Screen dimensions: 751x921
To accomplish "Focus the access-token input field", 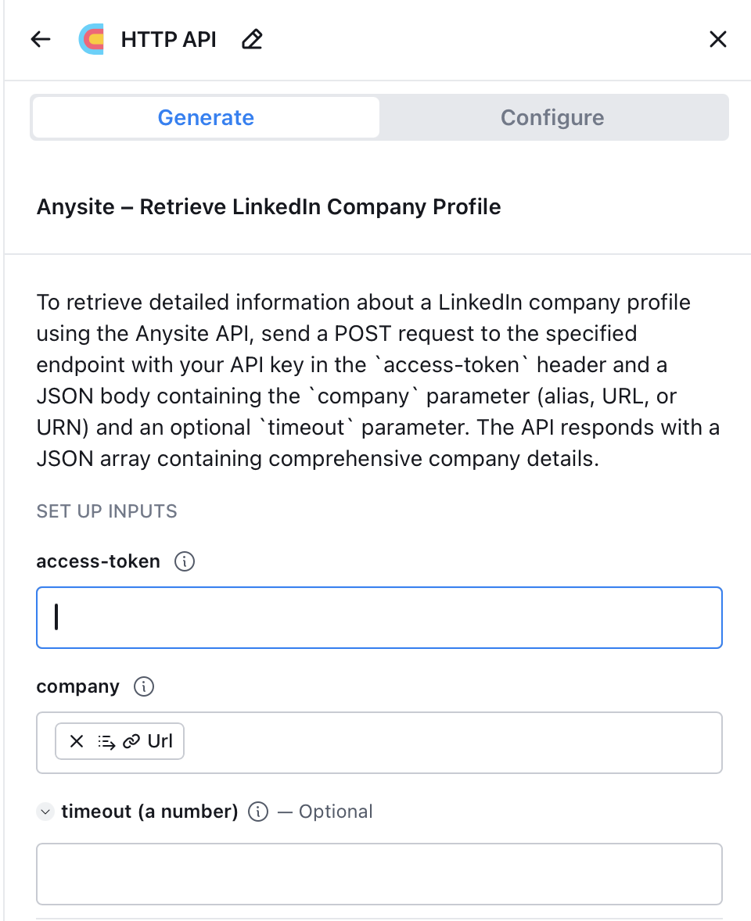I will pos(379,617).
